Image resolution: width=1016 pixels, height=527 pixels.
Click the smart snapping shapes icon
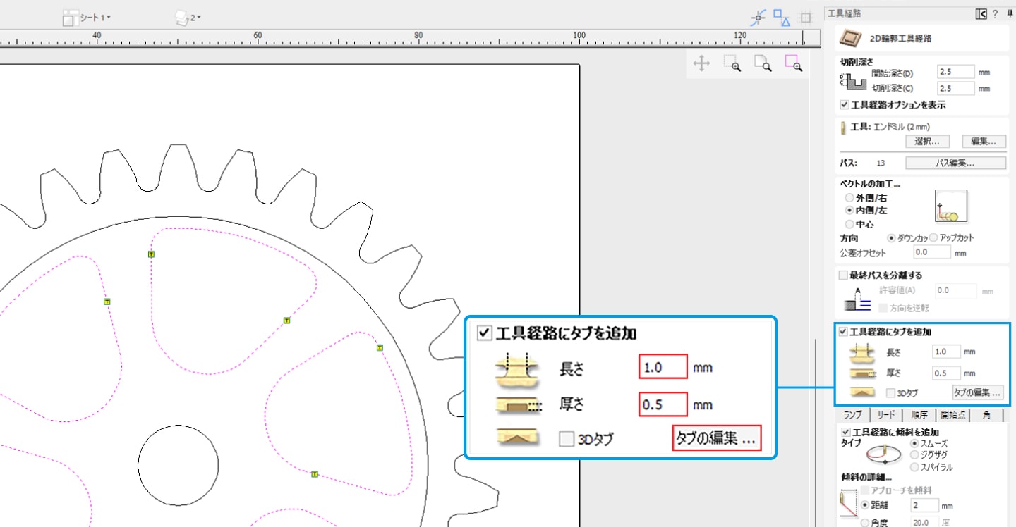781,18
